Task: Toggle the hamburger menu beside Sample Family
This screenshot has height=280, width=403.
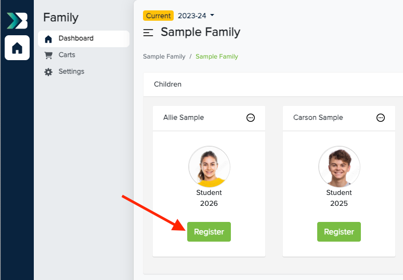Action: coord(148,33)
